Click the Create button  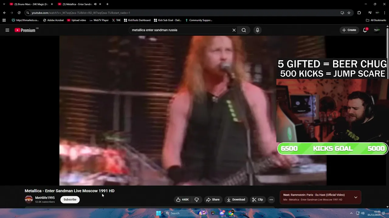[349, 30]
